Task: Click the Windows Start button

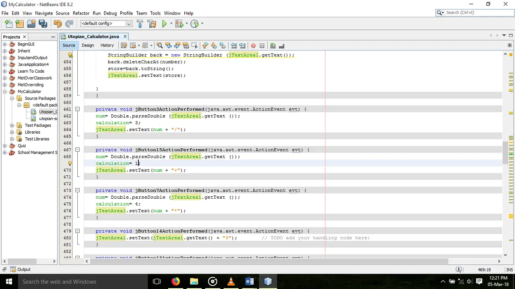Action: point(9,281)
